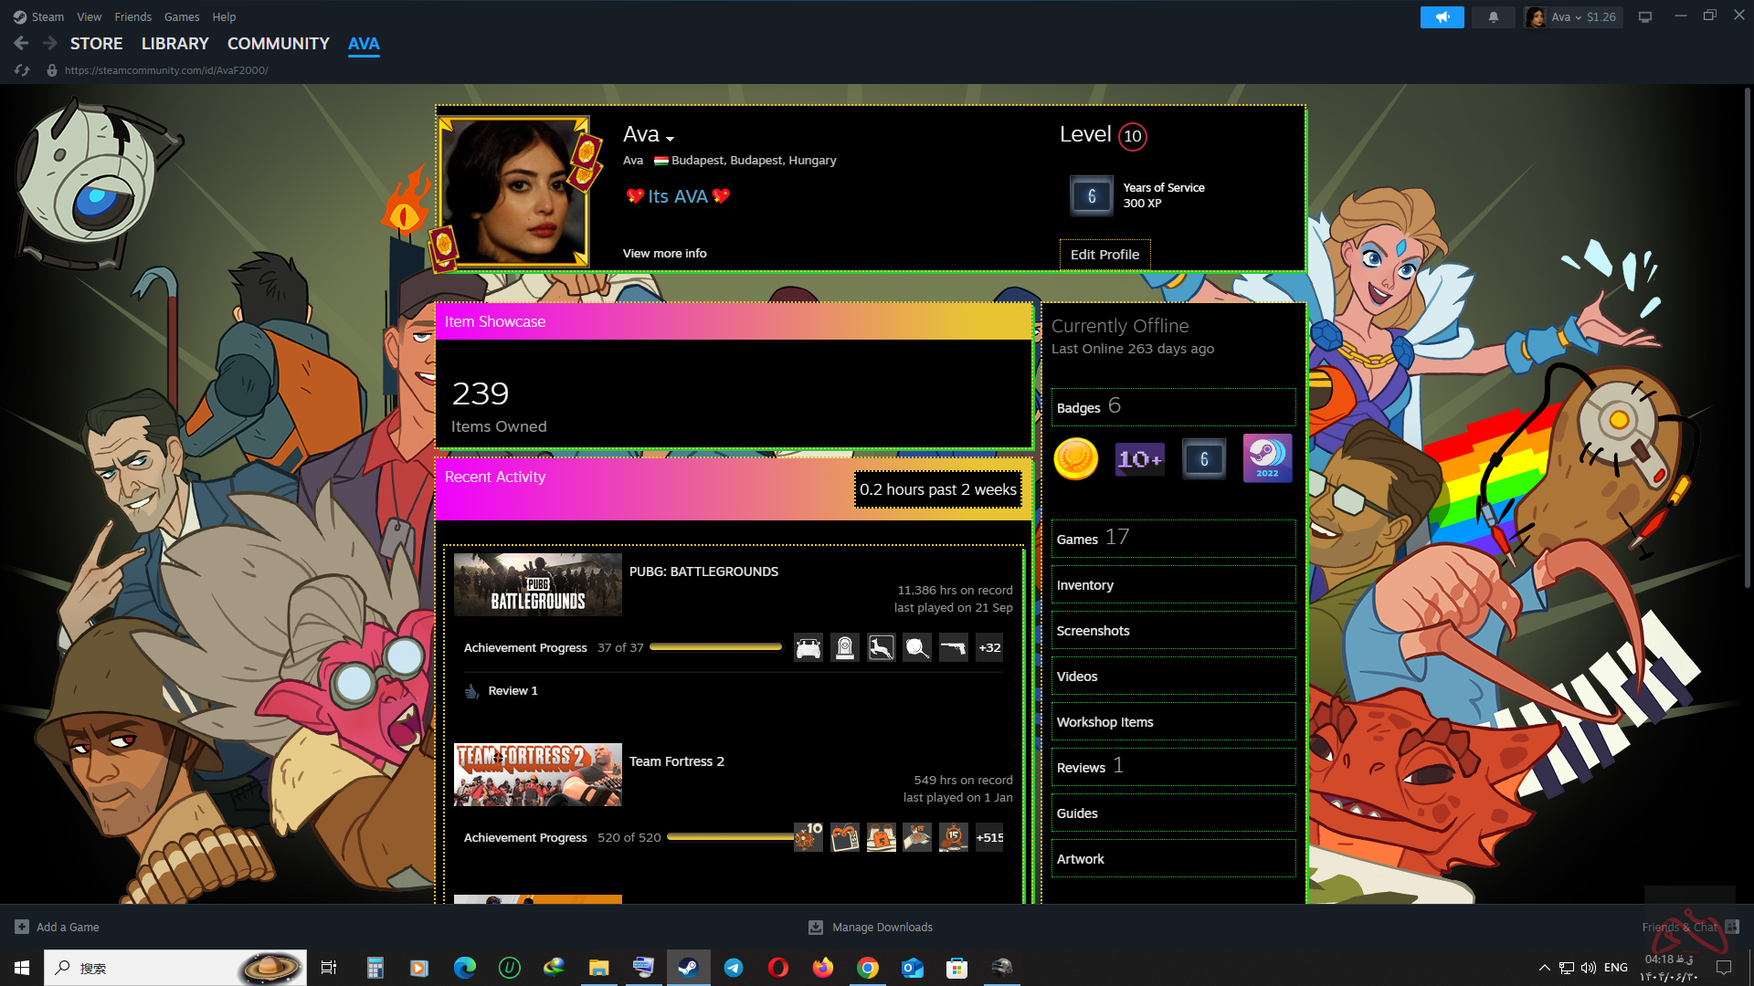Click the PUBG achievement progress bar
1754x986 pixels.
click(x=715, y=647)
